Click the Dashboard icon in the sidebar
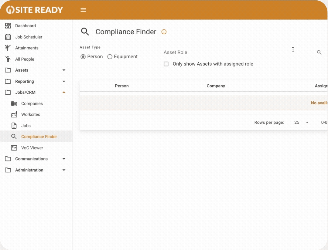The height and width of the screenshot is (250, 328). [x=8, y=26]
